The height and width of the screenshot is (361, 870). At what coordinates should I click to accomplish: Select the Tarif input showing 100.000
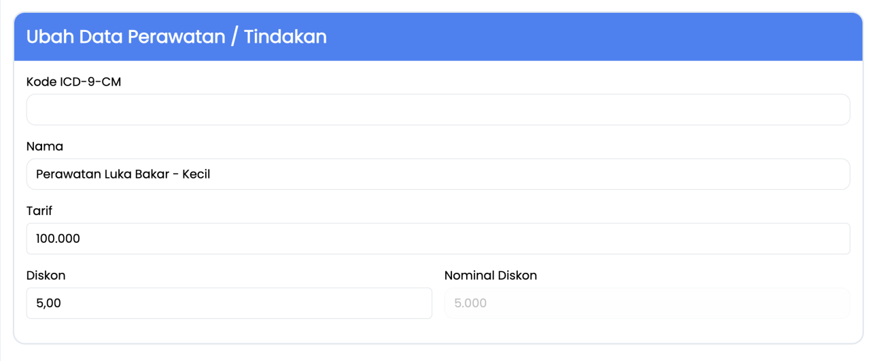(x=438, y=239)
